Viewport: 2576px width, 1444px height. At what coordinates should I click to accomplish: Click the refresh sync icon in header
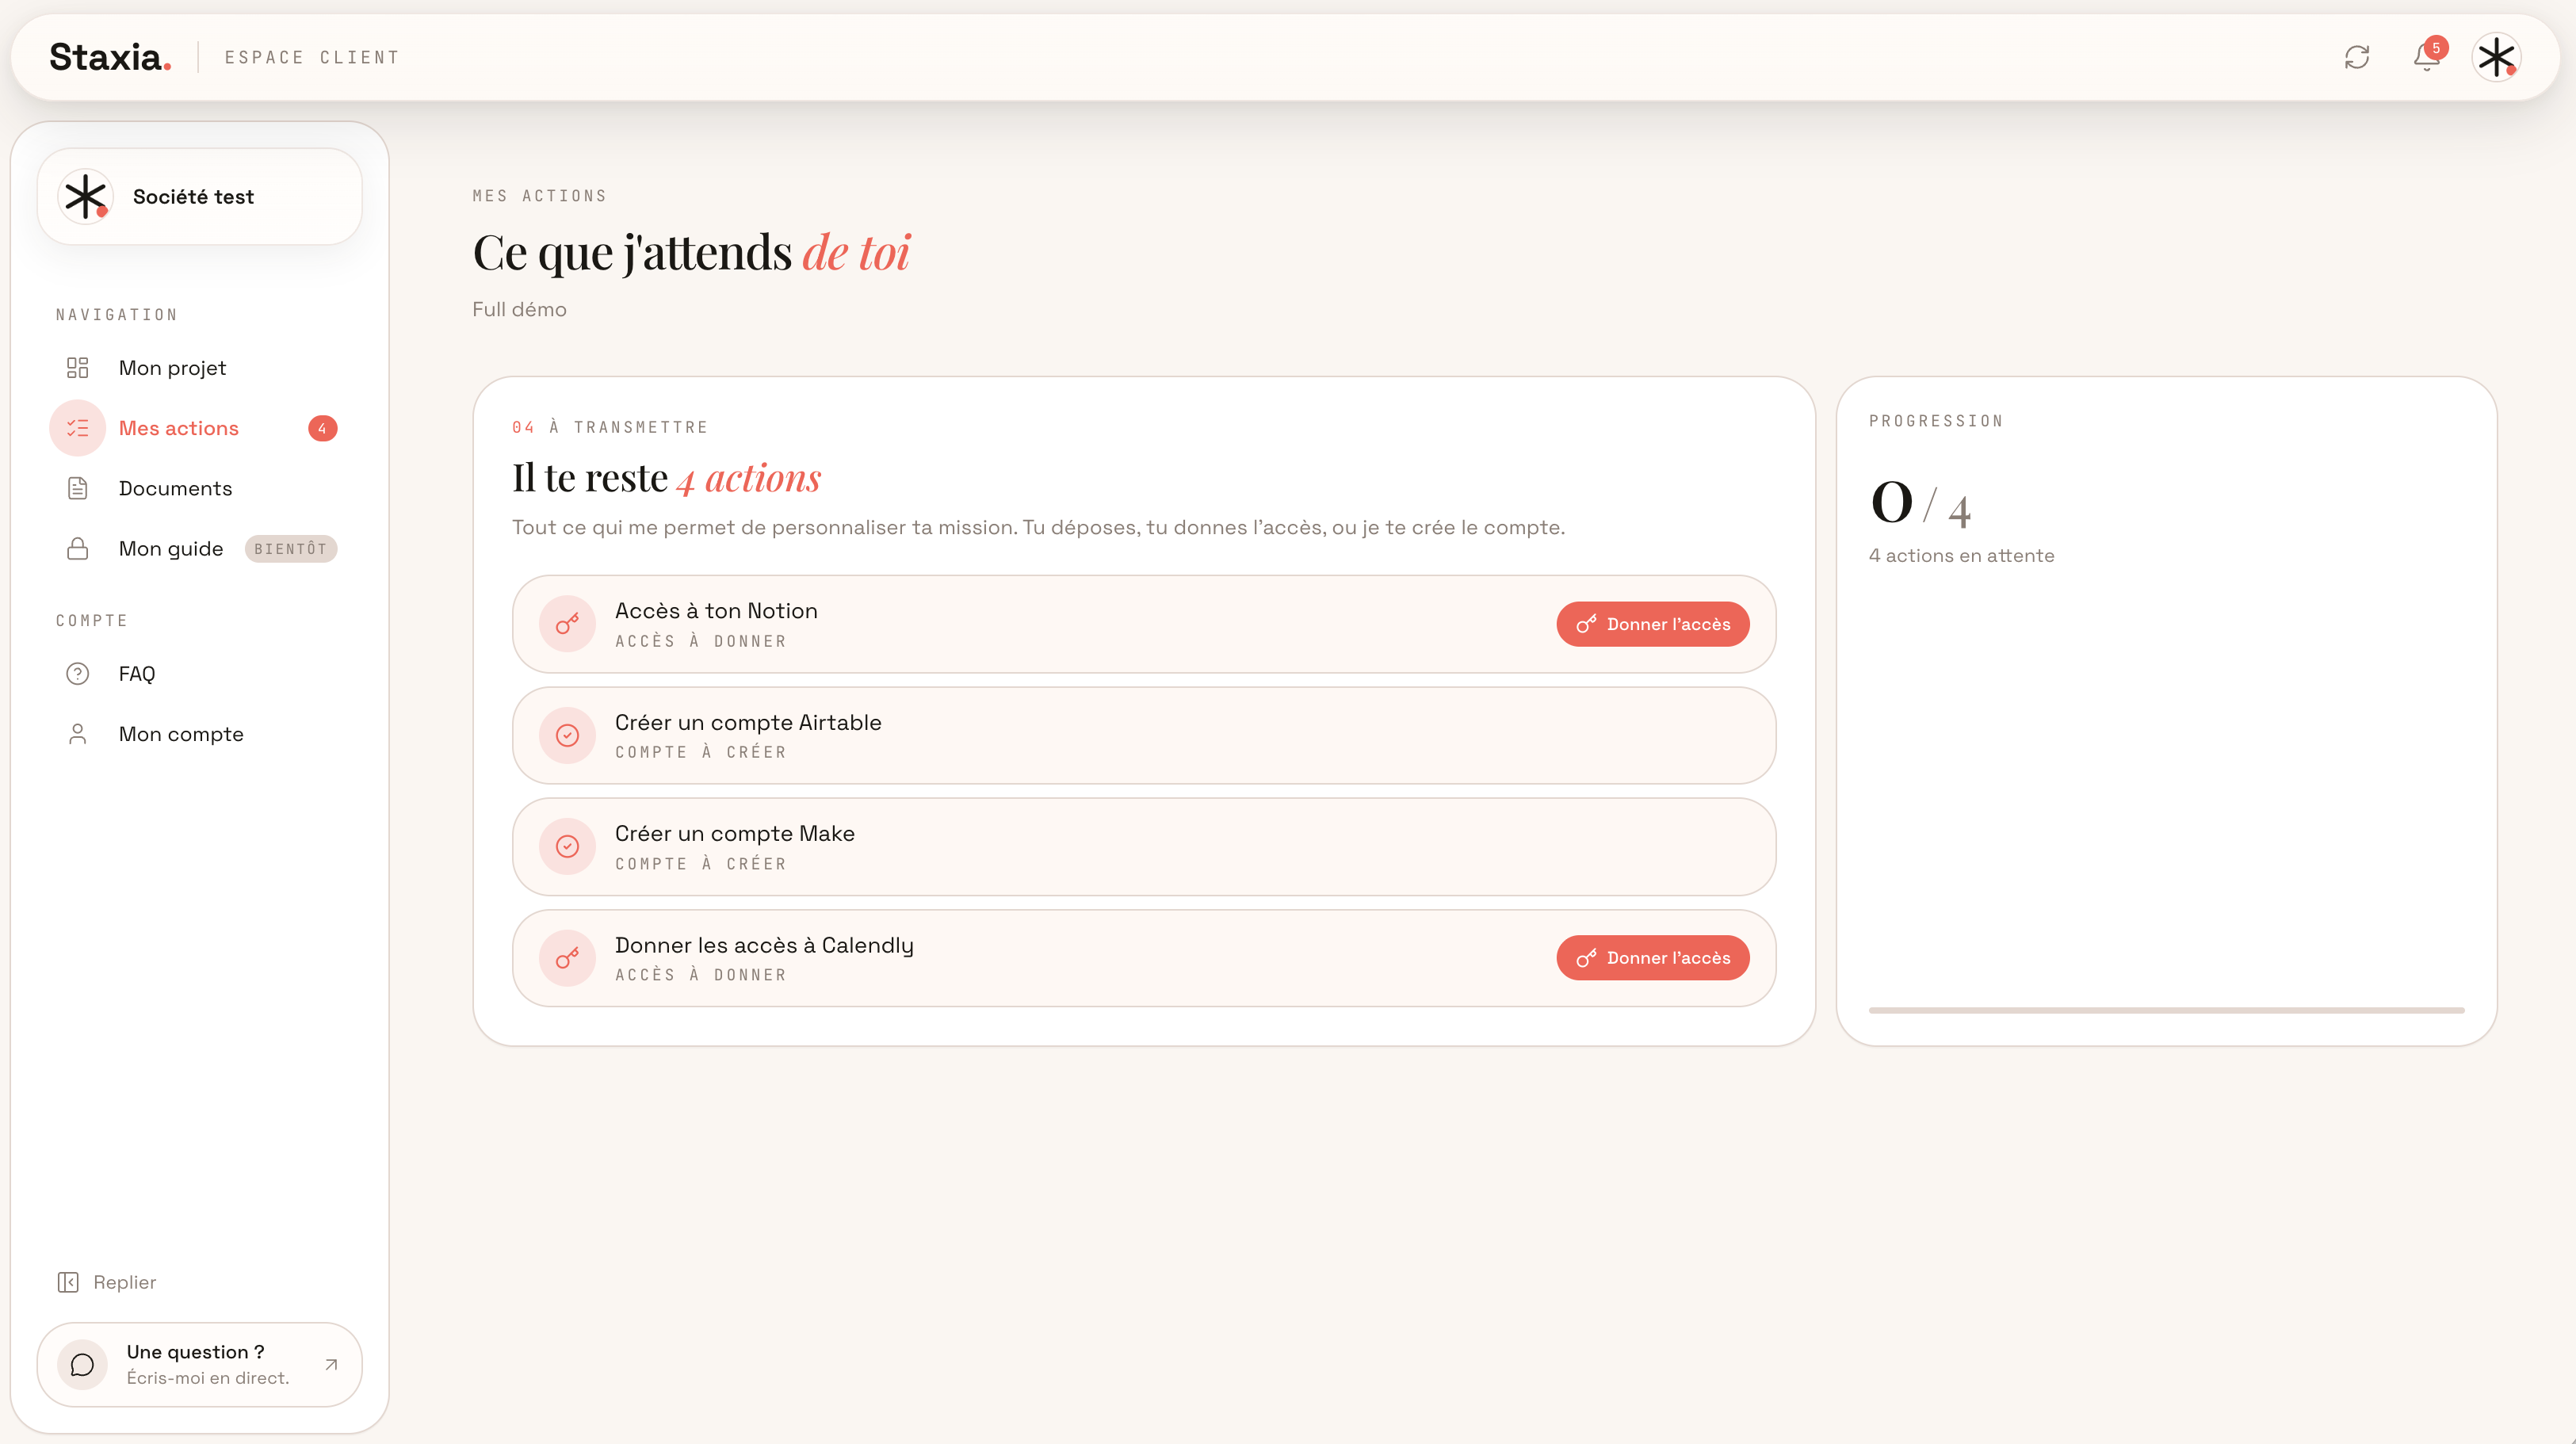[x=2357, y=57]
